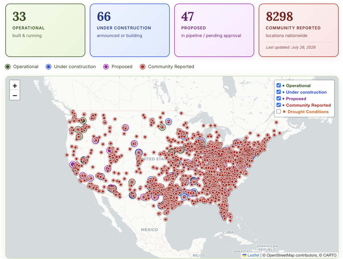Uncheck the Under construction layer checkbox
343x259 pixels.
click(279, 92)
